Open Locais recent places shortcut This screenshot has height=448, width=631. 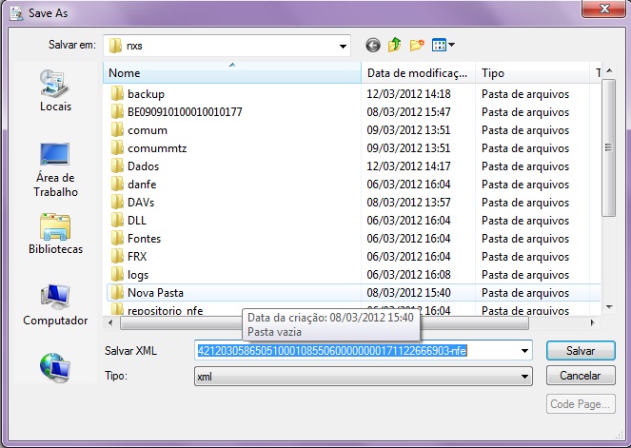[x=55, y=90]
